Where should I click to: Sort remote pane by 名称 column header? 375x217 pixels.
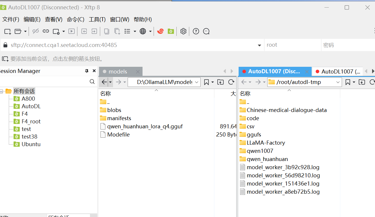245,94
